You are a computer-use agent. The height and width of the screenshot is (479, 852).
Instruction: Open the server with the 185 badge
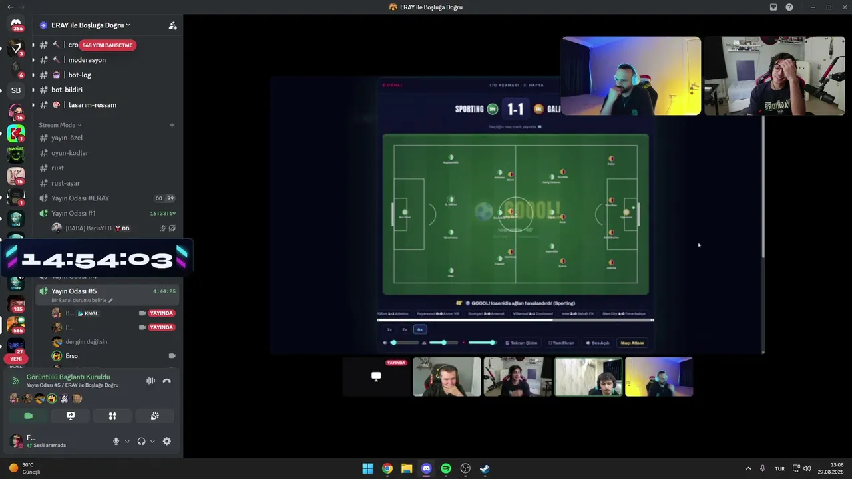[x=16, y=303]
